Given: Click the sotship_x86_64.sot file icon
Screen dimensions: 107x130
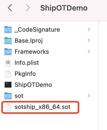Looking at the screenshot, I should (x=8, y=107).
